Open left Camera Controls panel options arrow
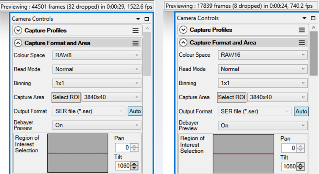Screen dimensions: 319x174 click(x=138, y=19)
